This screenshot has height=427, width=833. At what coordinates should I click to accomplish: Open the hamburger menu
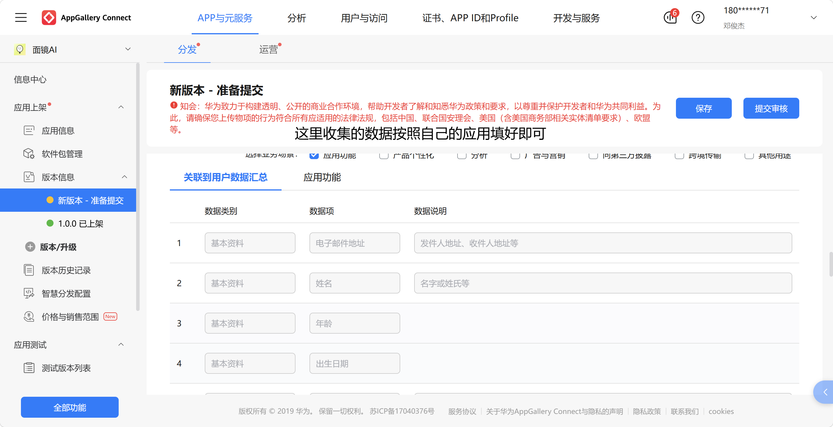(21, 17)
